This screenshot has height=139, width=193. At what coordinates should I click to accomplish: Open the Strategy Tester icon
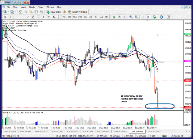[x=41, y=12]
